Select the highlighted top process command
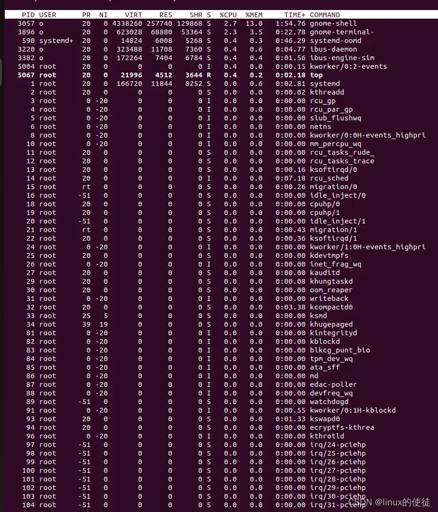Image resolution: width=438 pixels, height=512 pixels. tap(316, 75)
